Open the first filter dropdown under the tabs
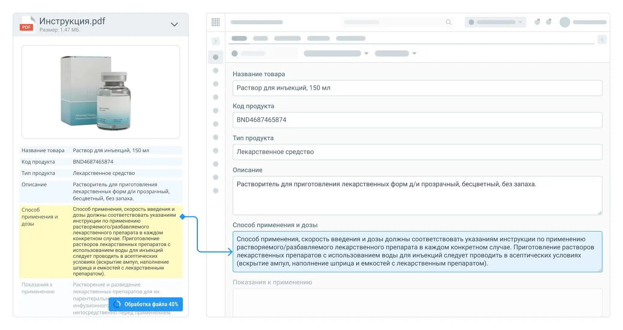This screenshot has height=330, width=623. coord(336,53)
